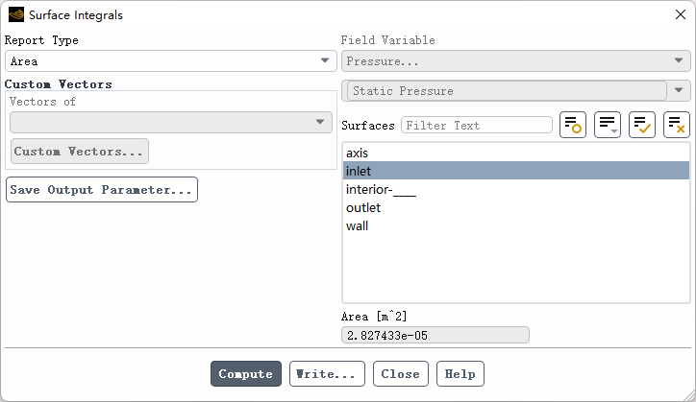
Task: Click the Fluent logo in the title bar
Action: (15, 15)
